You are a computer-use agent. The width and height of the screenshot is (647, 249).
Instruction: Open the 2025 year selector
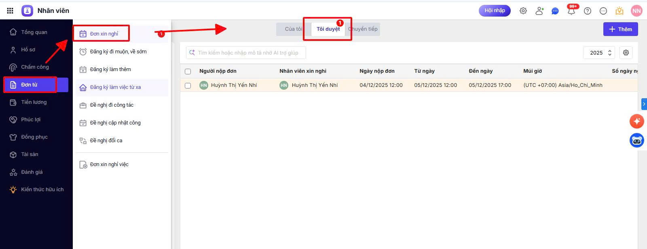pos(599,53)
